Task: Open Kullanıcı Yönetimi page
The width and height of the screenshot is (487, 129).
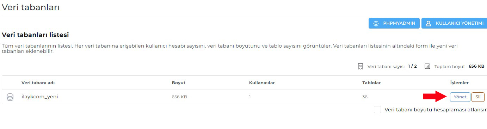Action: pyautogui.click(x=454, y=23)
